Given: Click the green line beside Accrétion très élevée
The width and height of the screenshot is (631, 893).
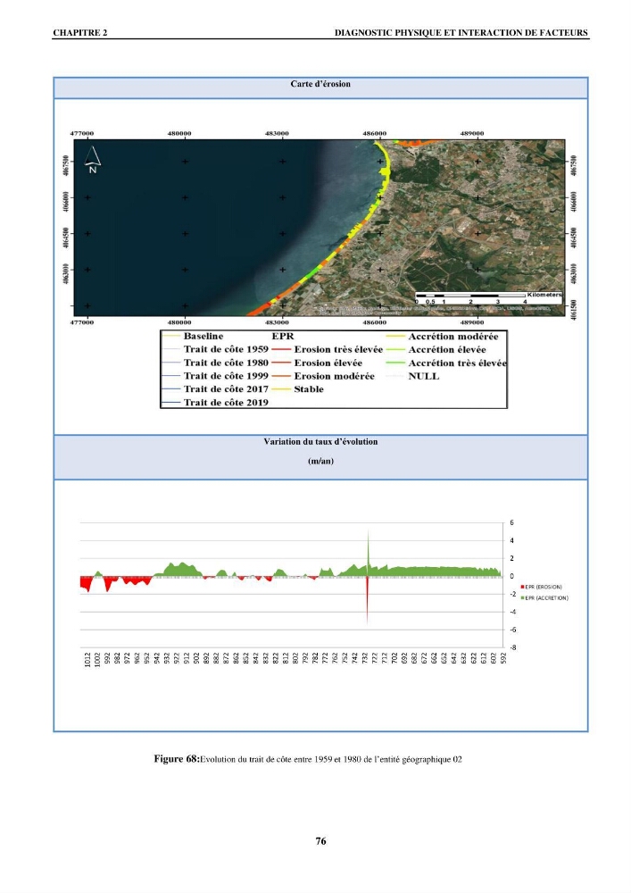Looking at the screenshot, I should click(396, 363).
